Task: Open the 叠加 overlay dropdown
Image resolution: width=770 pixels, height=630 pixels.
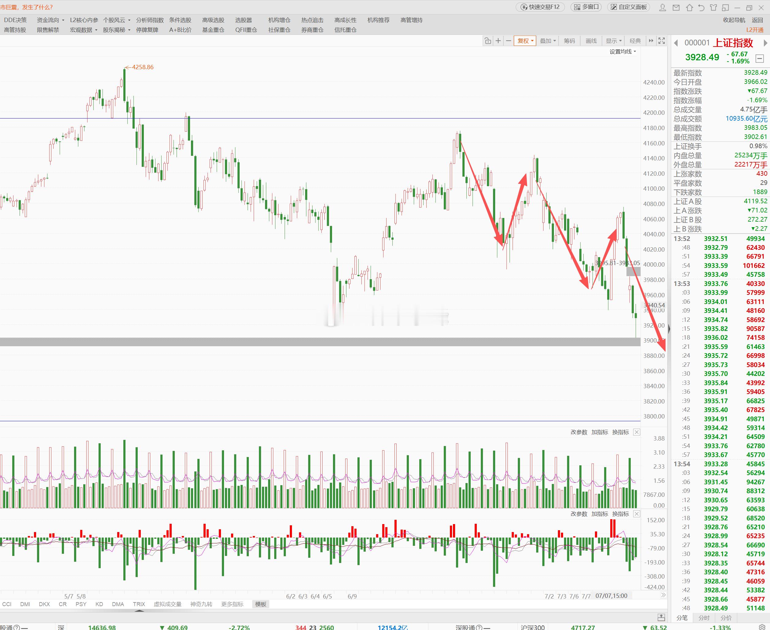Action: tap(548, 41)
